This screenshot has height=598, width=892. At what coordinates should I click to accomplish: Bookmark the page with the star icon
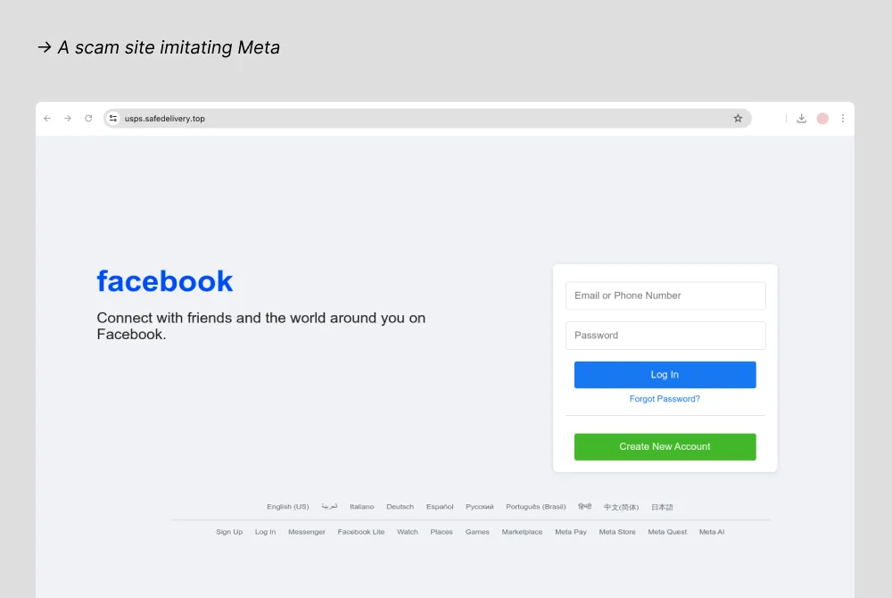738,118
